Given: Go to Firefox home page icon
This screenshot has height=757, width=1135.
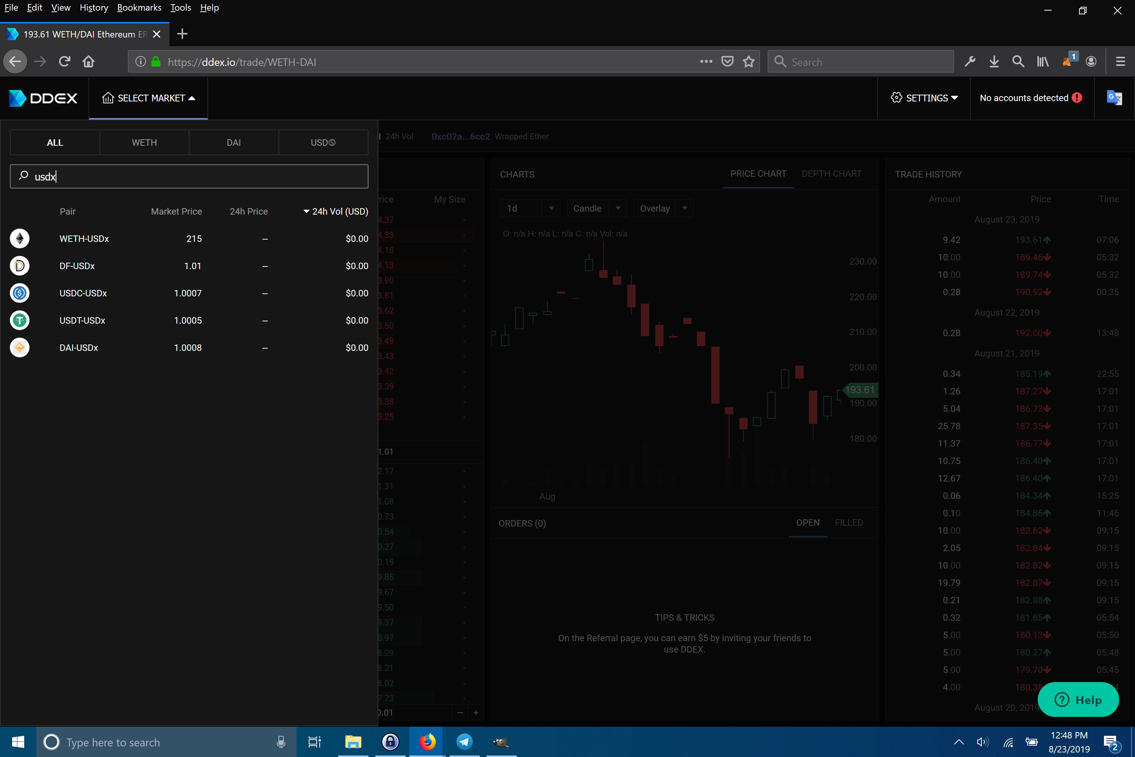Looking at the screenshot, I should click(88, 62).
